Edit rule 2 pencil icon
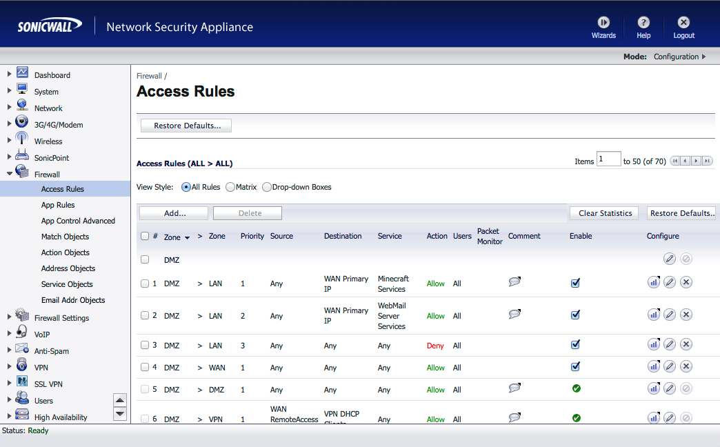Screen dimensions: 720x447 click(670, 315)
